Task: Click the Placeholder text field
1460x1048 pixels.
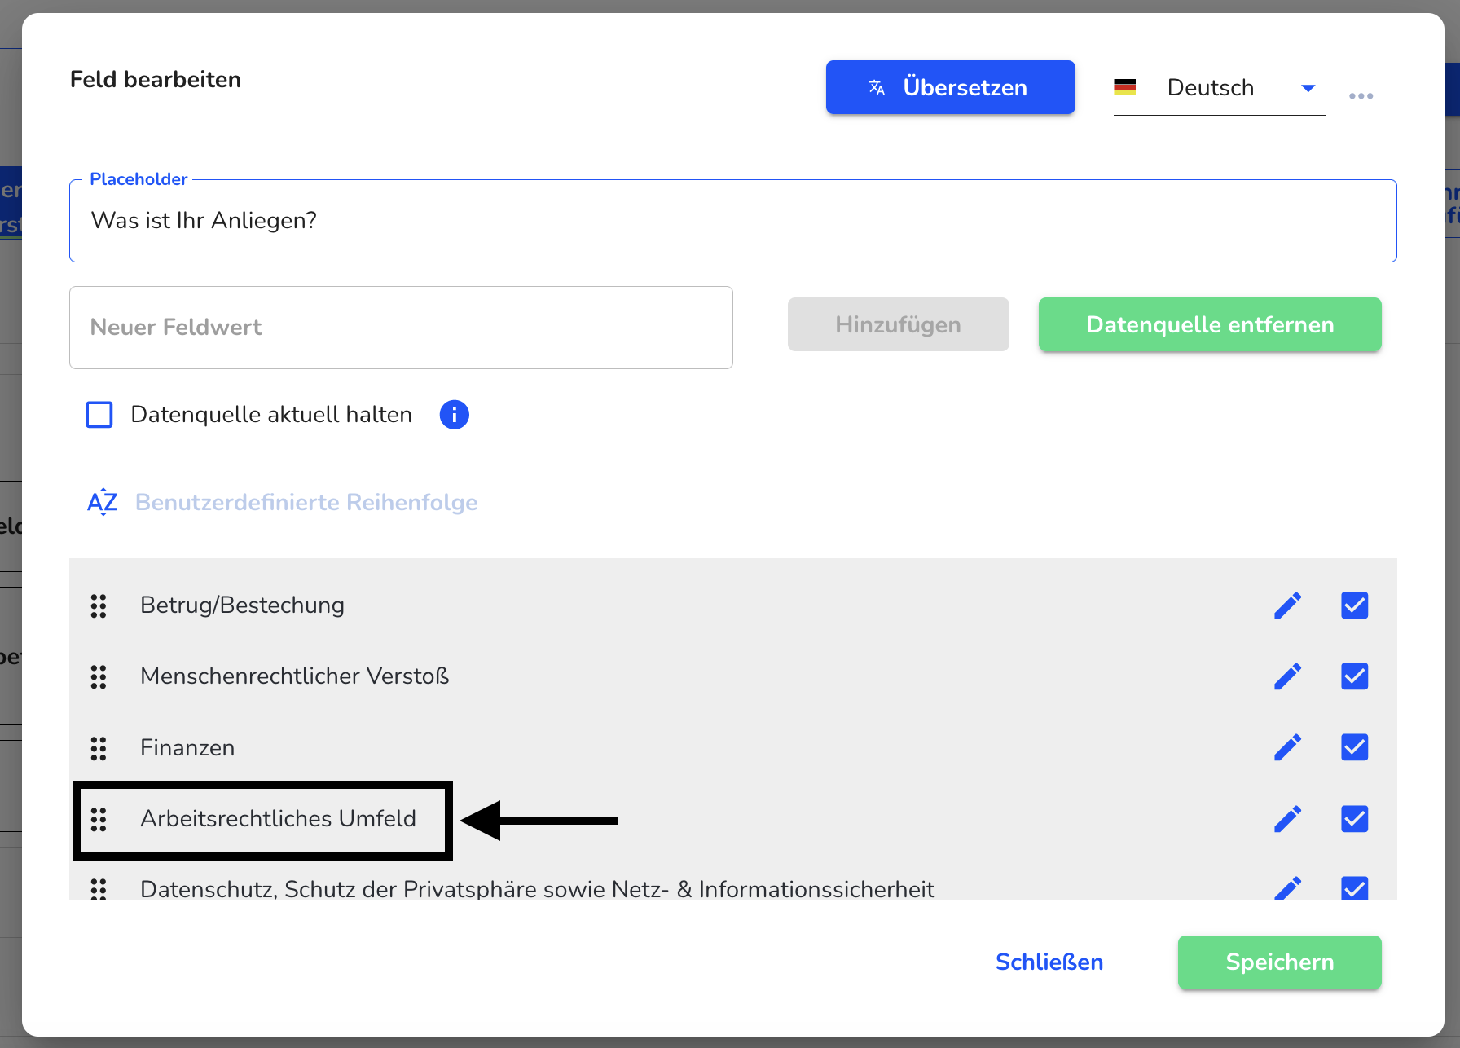Action: [733, 221]
